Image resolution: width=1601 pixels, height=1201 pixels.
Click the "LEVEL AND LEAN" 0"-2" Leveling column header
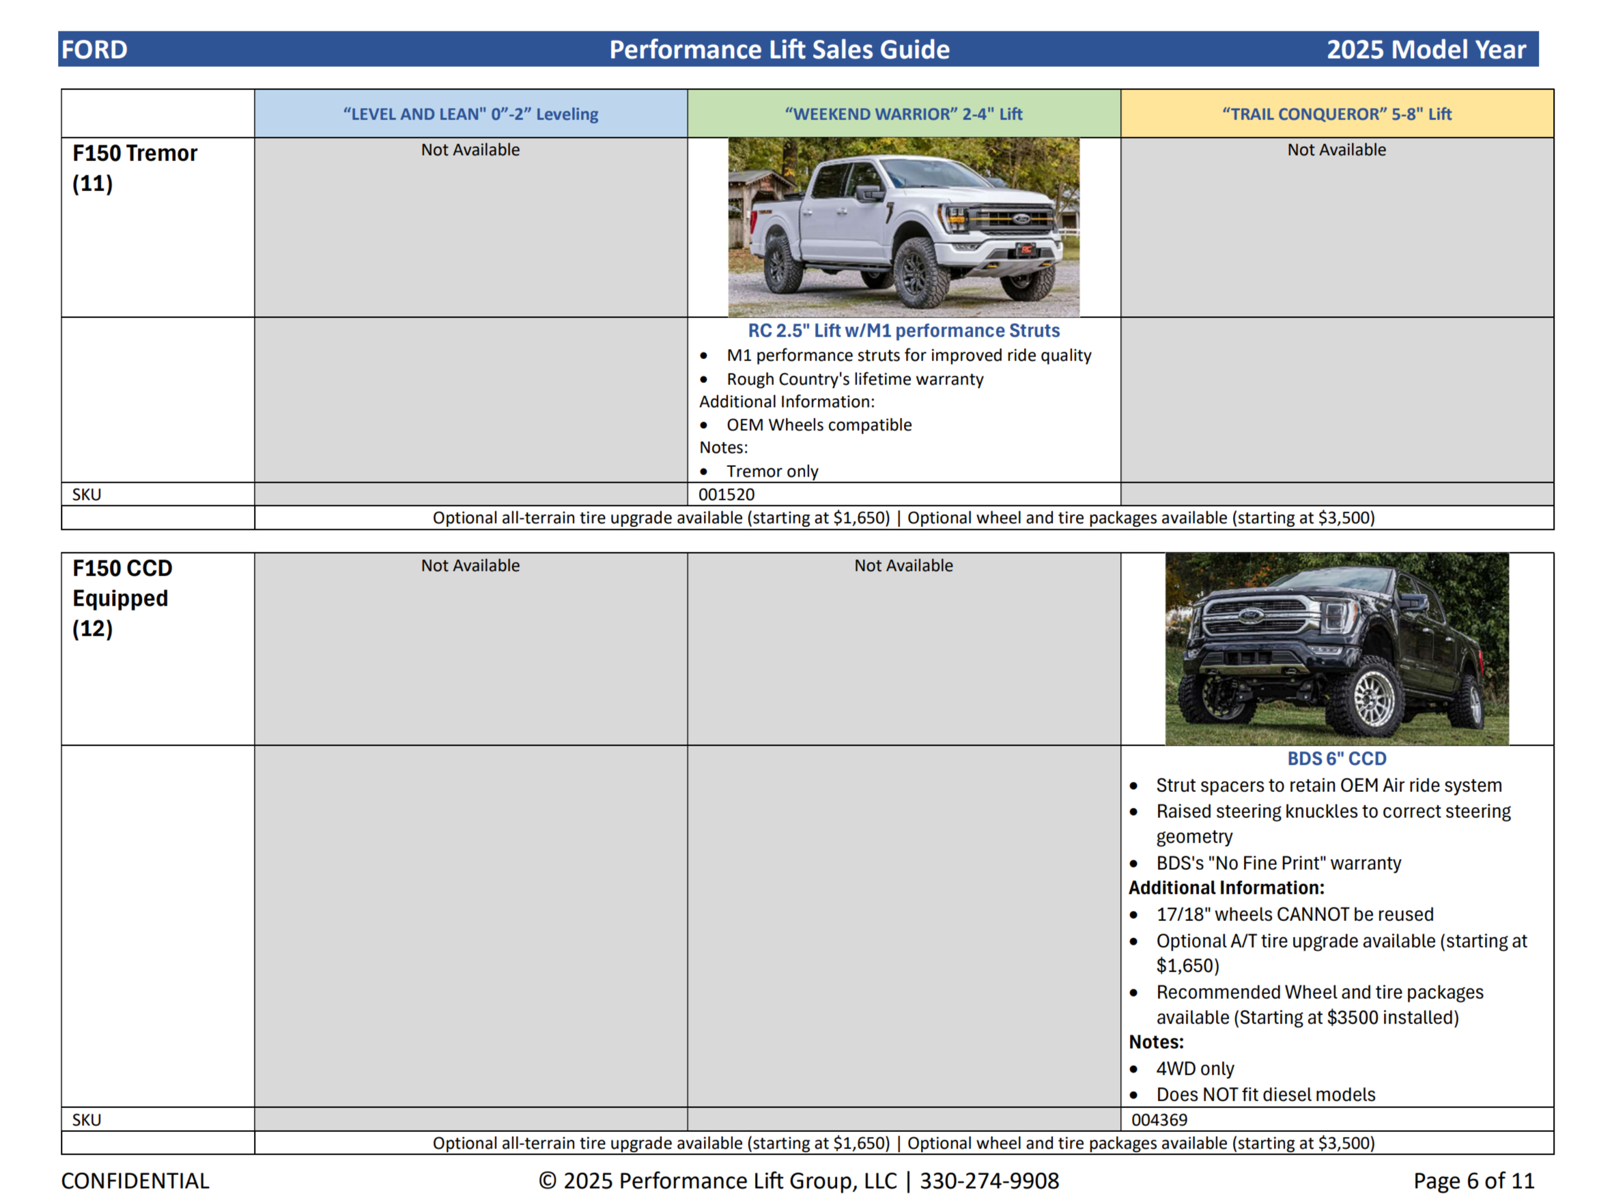[x=470, y=113]
